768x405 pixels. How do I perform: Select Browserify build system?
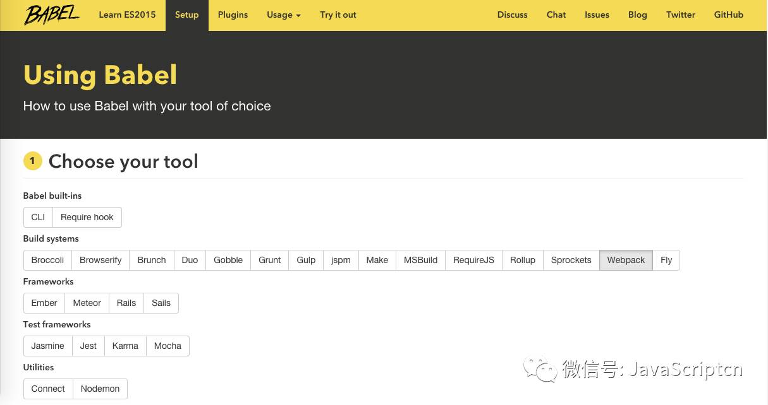101,260
